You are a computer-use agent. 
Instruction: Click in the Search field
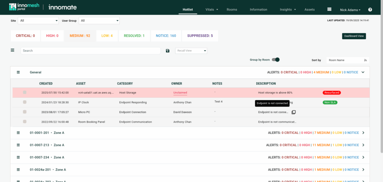[91, 51]
